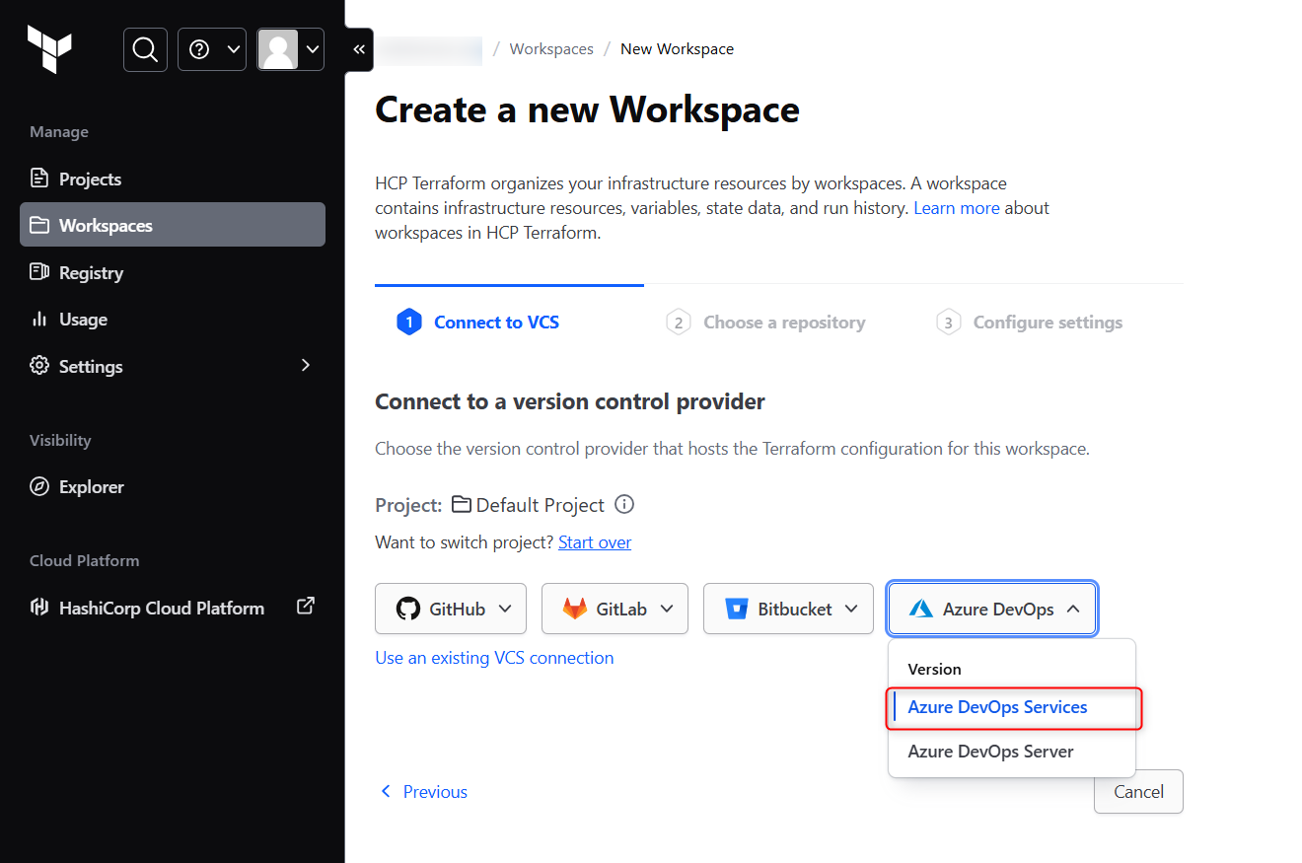Image resolution: width=1302 pixels, height=863 pixels.
Task: Collapse the Azure DevOps dropdown
Action: 992,609
